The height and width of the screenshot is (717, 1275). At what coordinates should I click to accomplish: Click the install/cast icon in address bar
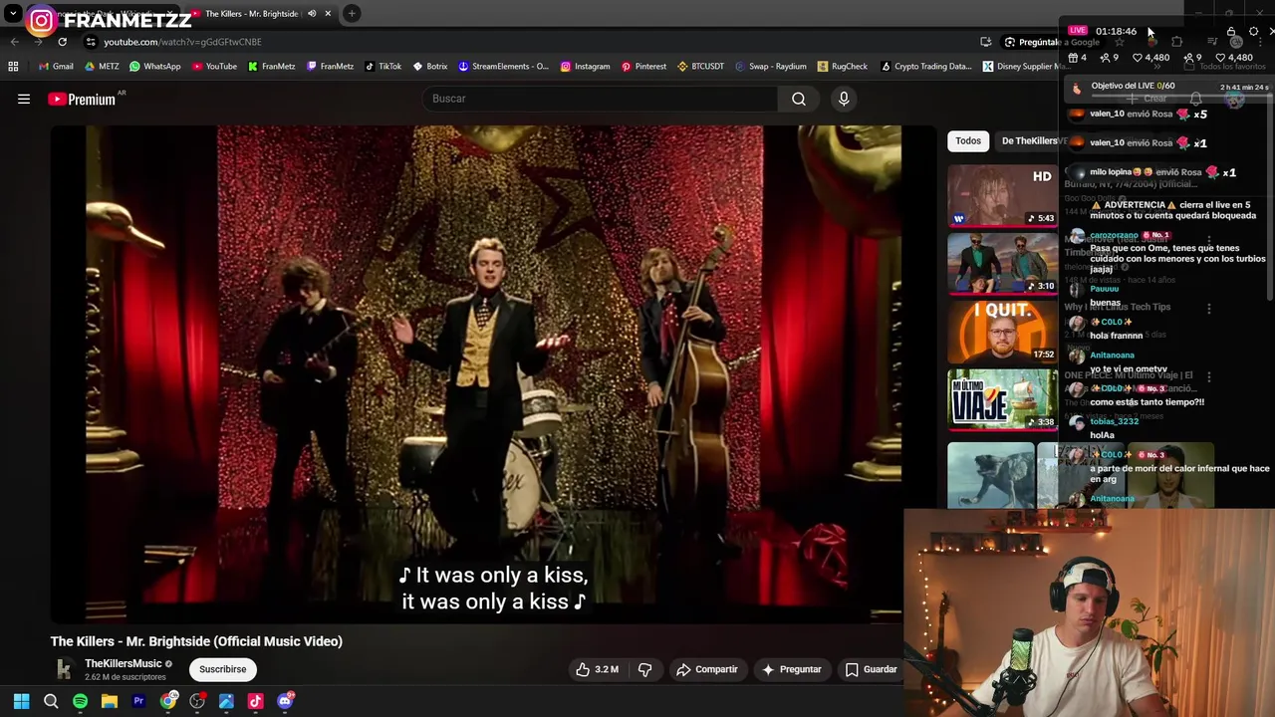(x=986, y=42)
